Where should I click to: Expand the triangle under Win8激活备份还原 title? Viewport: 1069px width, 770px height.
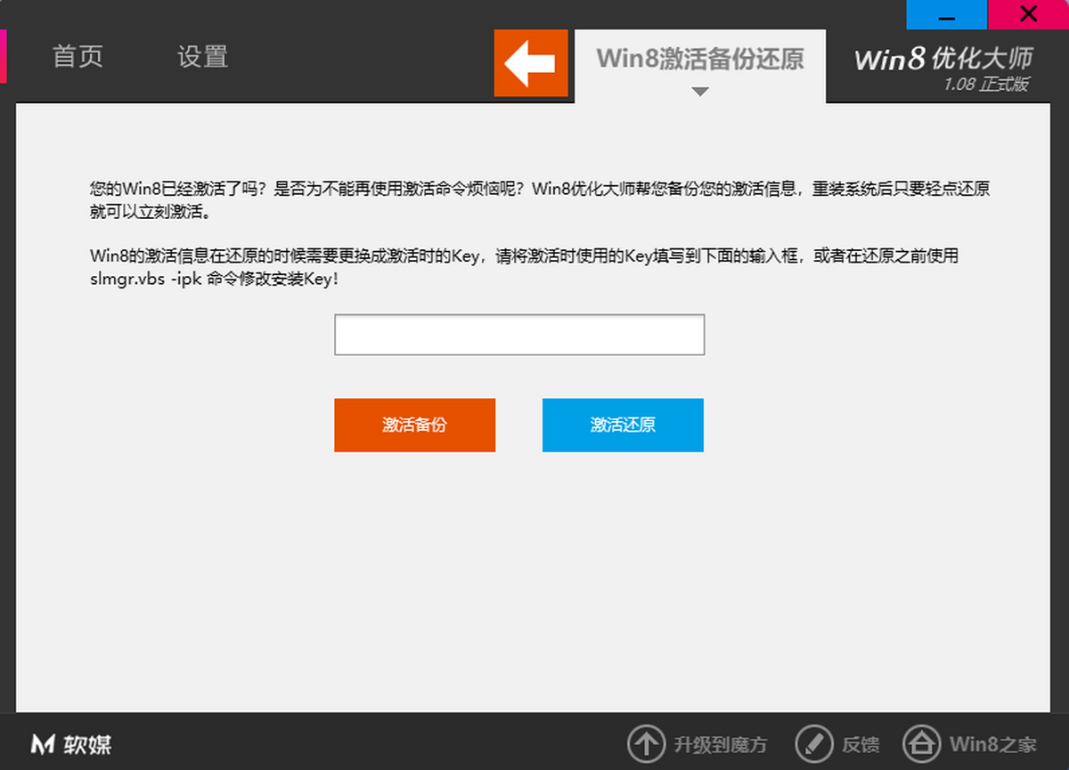700,92
